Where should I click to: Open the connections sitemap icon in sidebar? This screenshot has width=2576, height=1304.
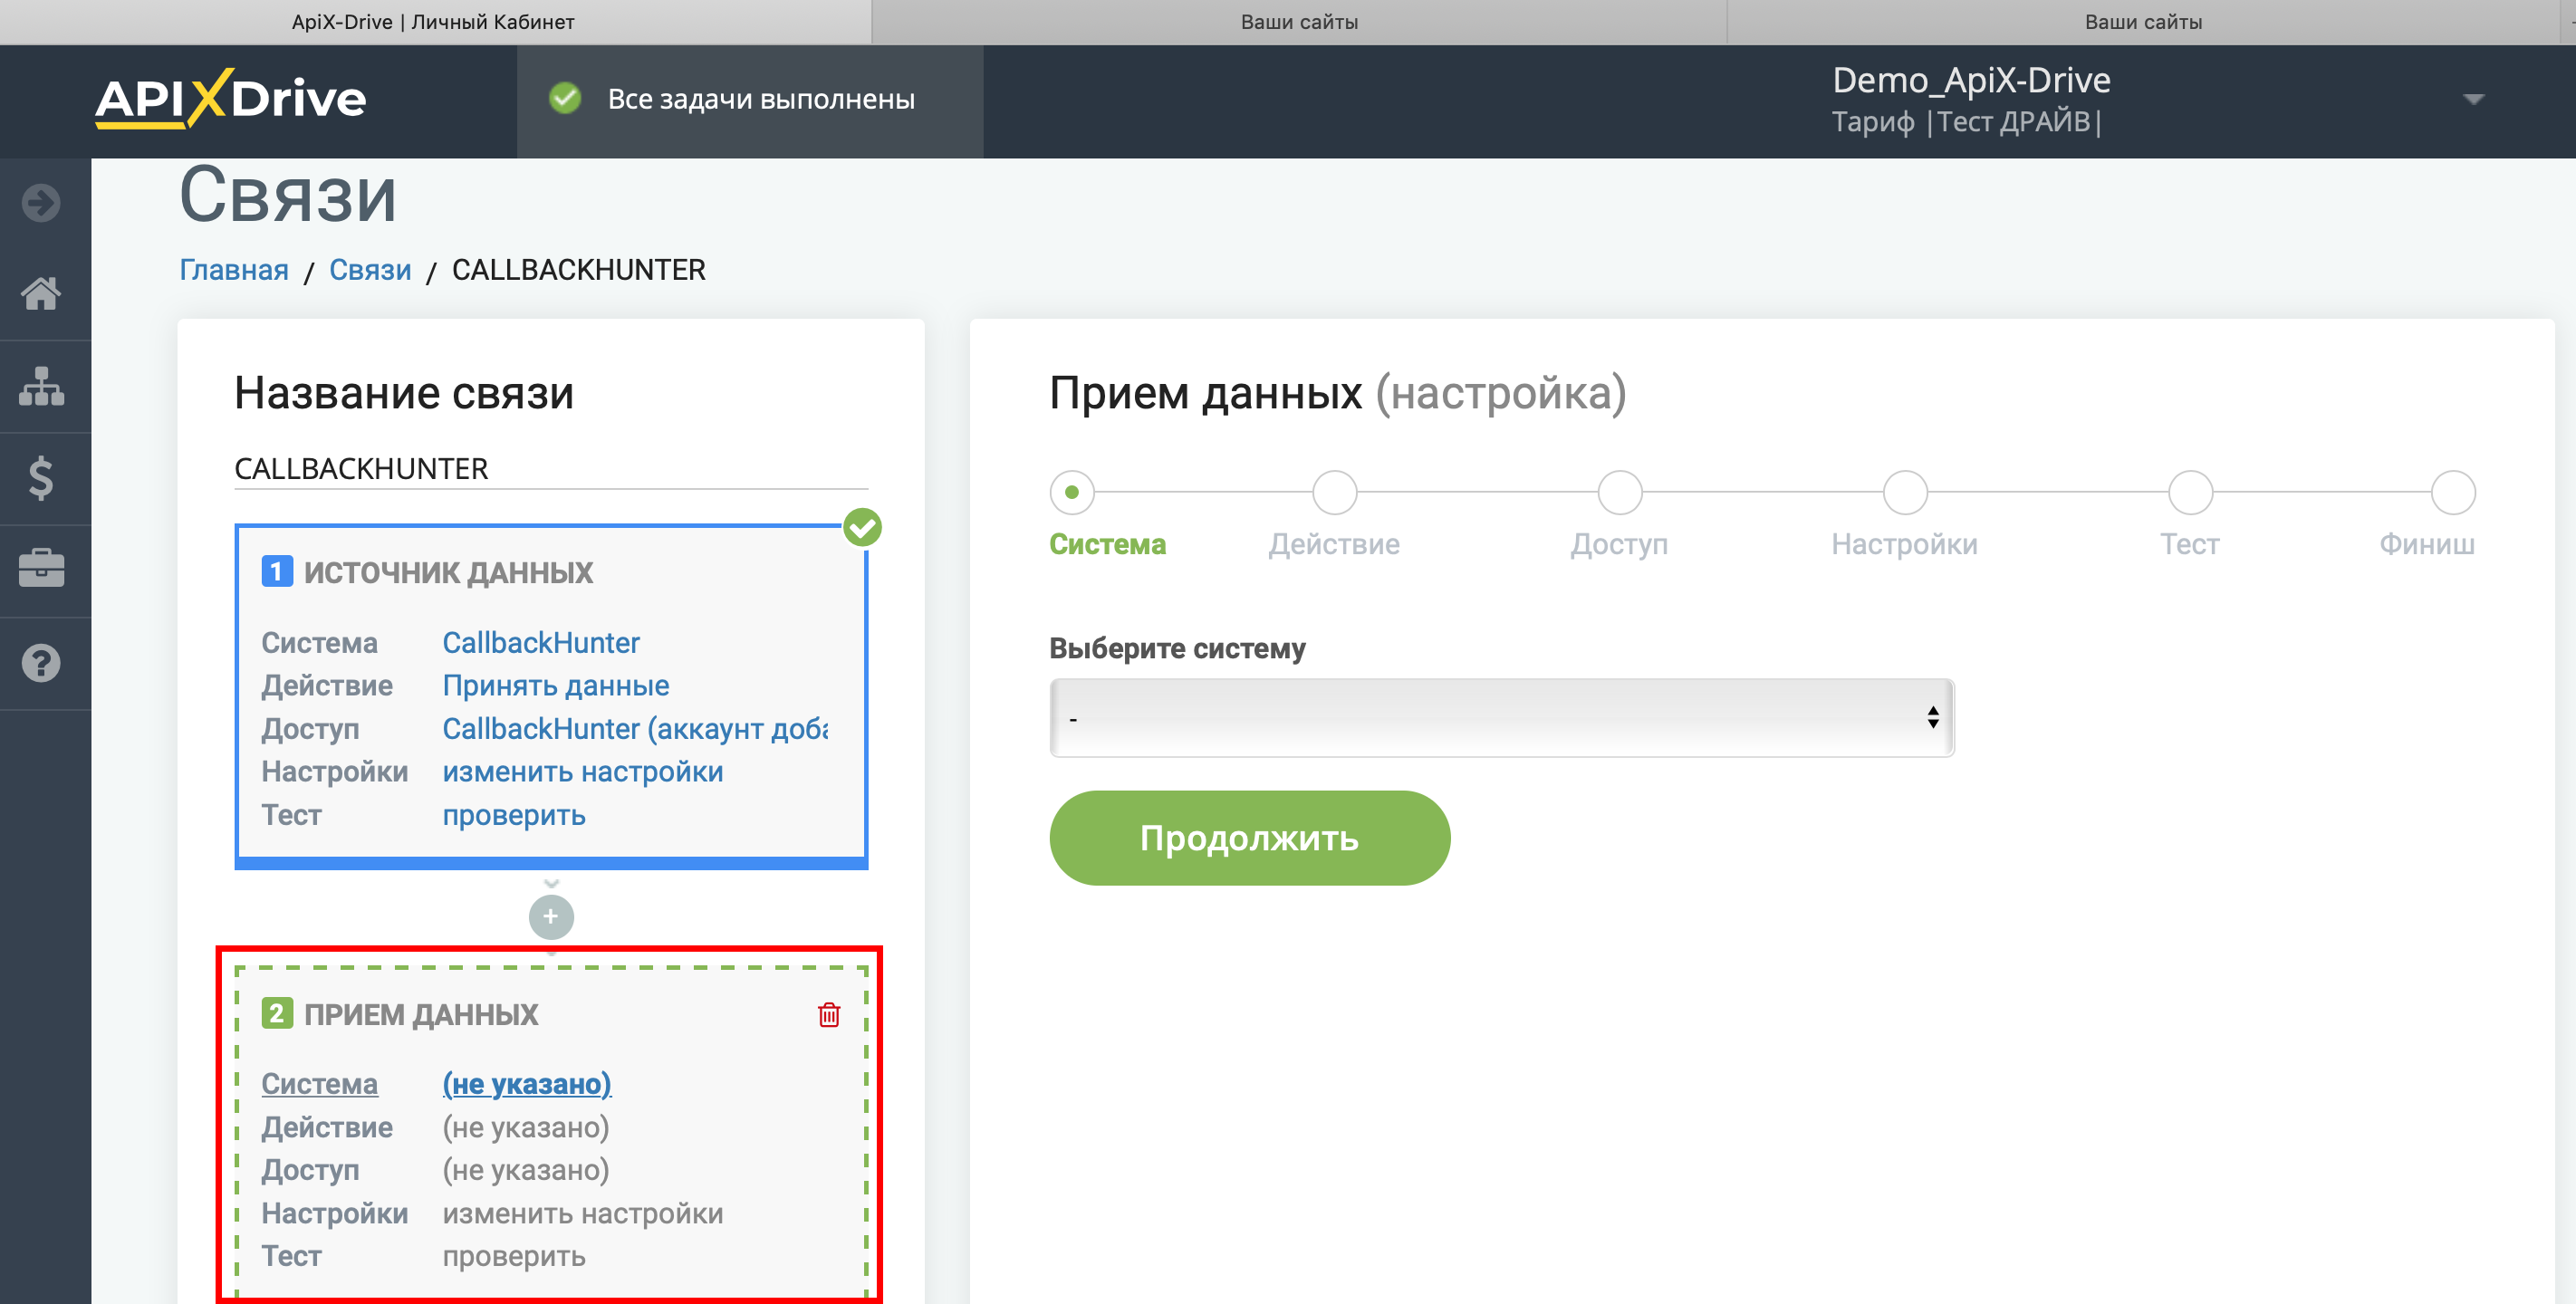[x=41, y=386]
